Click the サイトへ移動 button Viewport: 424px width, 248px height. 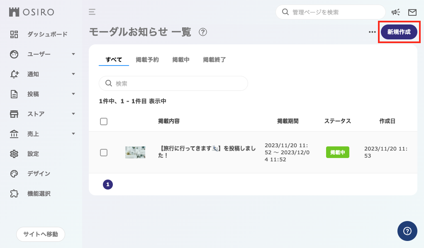pyautogui.click(x=40, y=234)
